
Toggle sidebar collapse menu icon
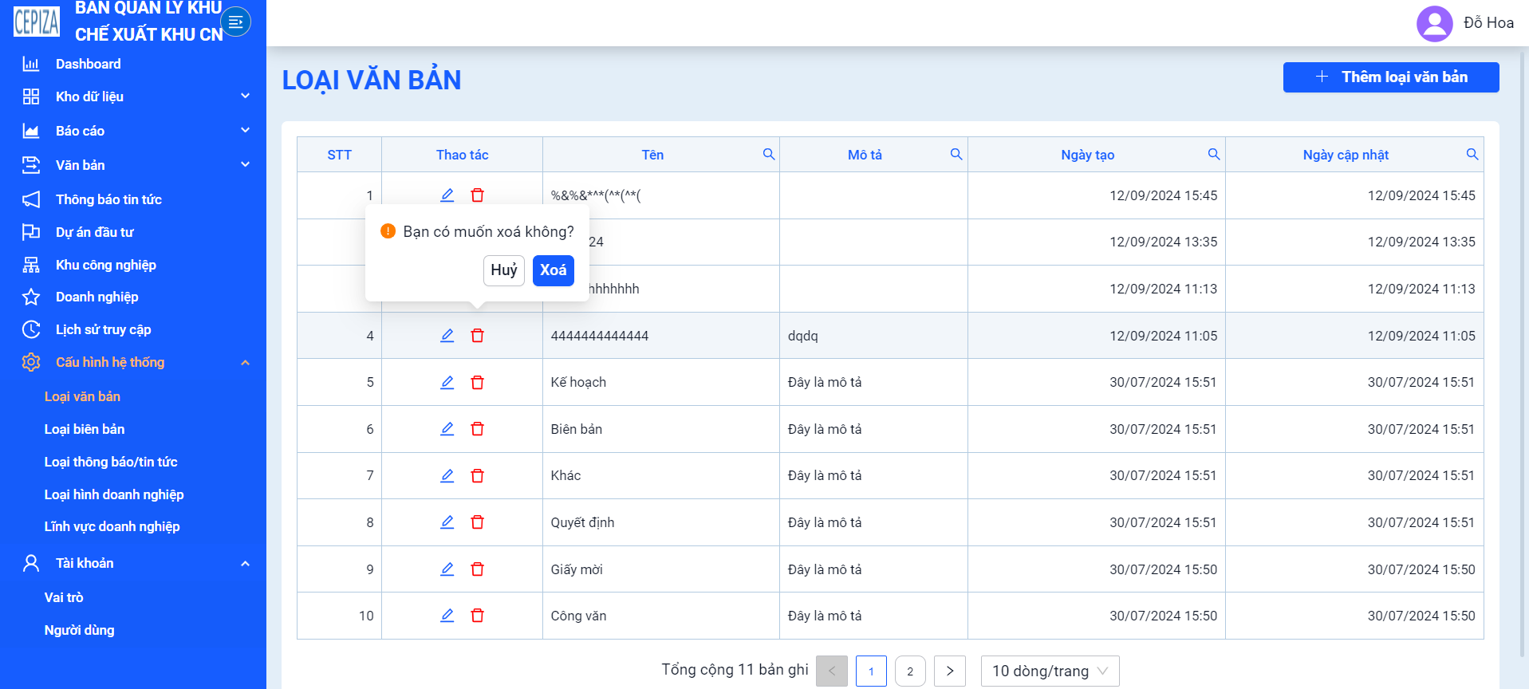click(235, 22)
